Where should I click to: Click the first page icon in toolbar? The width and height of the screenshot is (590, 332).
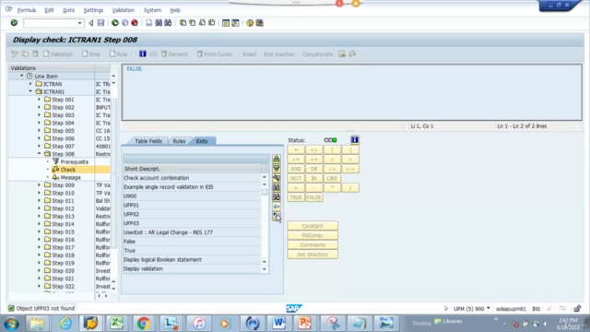[183, 23]
